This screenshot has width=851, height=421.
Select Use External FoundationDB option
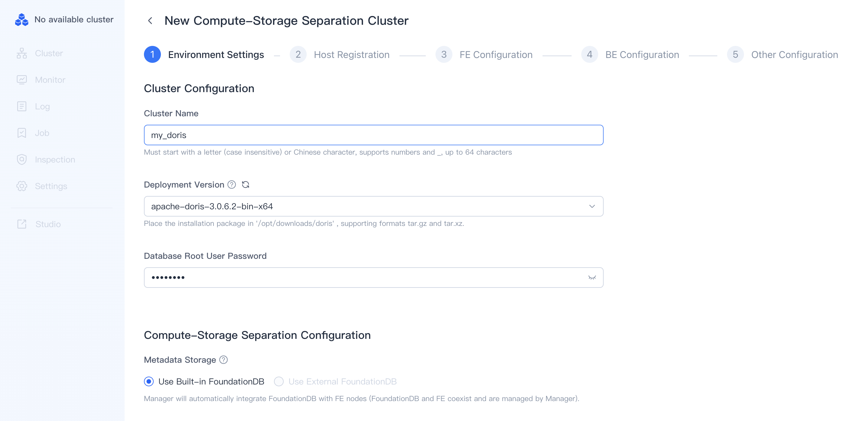coord(279,381)
